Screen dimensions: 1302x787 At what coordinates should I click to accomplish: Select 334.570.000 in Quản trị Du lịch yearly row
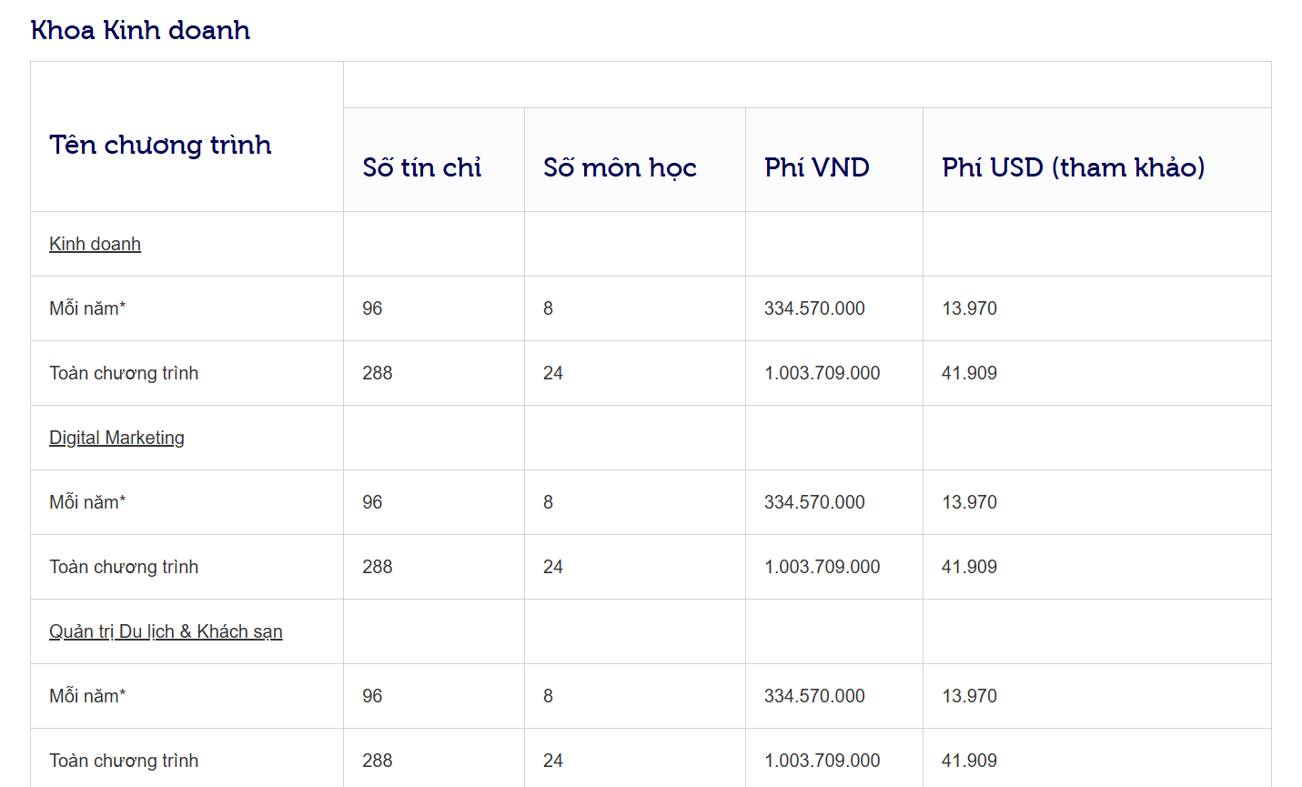(x=814, y=696)
